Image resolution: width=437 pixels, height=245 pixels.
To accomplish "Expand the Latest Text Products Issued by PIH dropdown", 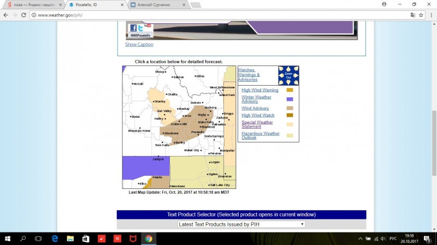I will [241, 224].
